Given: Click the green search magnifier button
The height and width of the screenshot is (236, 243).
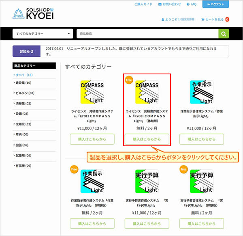Looking at the screenshot, I should pyautogui.click(x=224, y=34).
